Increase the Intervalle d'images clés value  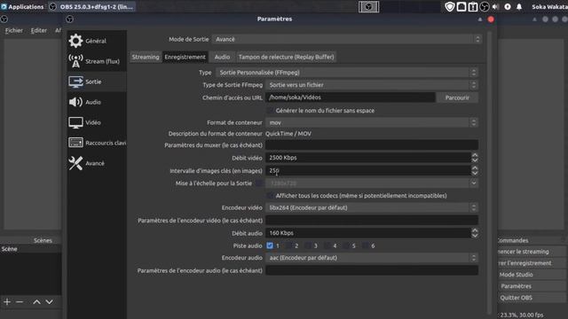tap(475, 168)
